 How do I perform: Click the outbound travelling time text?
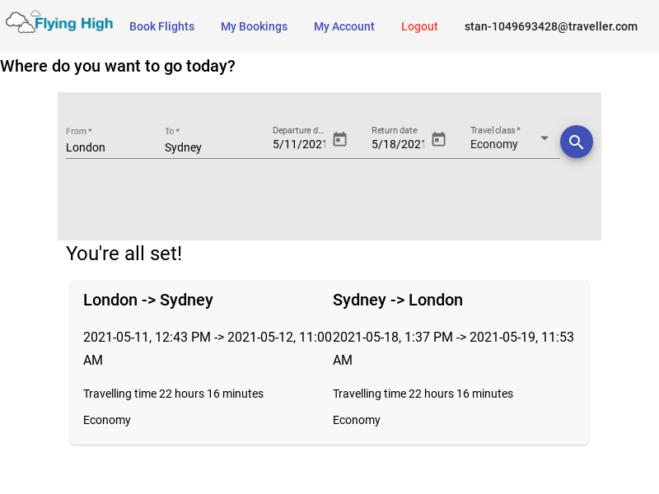click(x=173, y=394)
